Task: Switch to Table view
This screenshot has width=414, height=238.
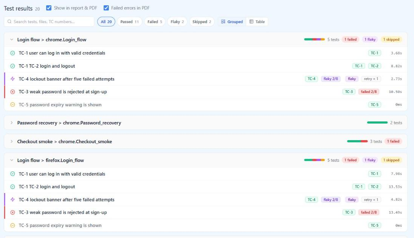Action: coord(257,22)
